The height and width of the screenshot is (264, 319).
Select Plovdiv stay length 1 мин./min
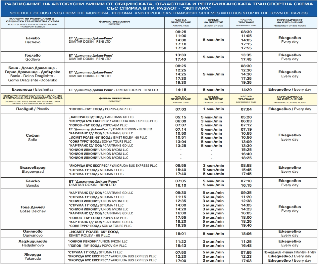[213, 109]
